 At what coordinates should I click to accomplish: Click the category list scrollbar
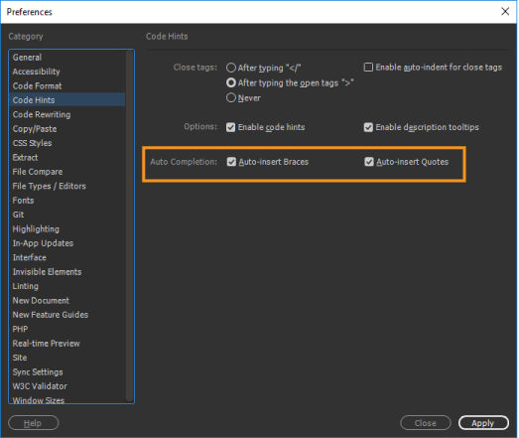tap(130, 226)
